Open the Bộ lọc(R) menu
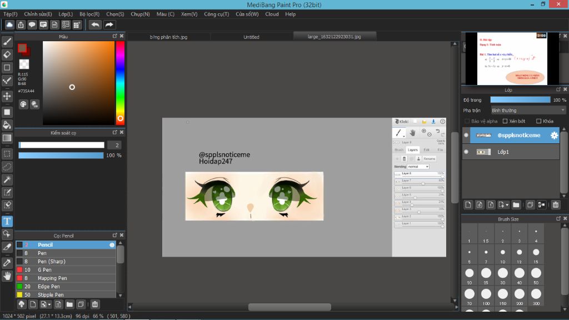569x320 pixels. pyautogui.click(x=89, y=14)
